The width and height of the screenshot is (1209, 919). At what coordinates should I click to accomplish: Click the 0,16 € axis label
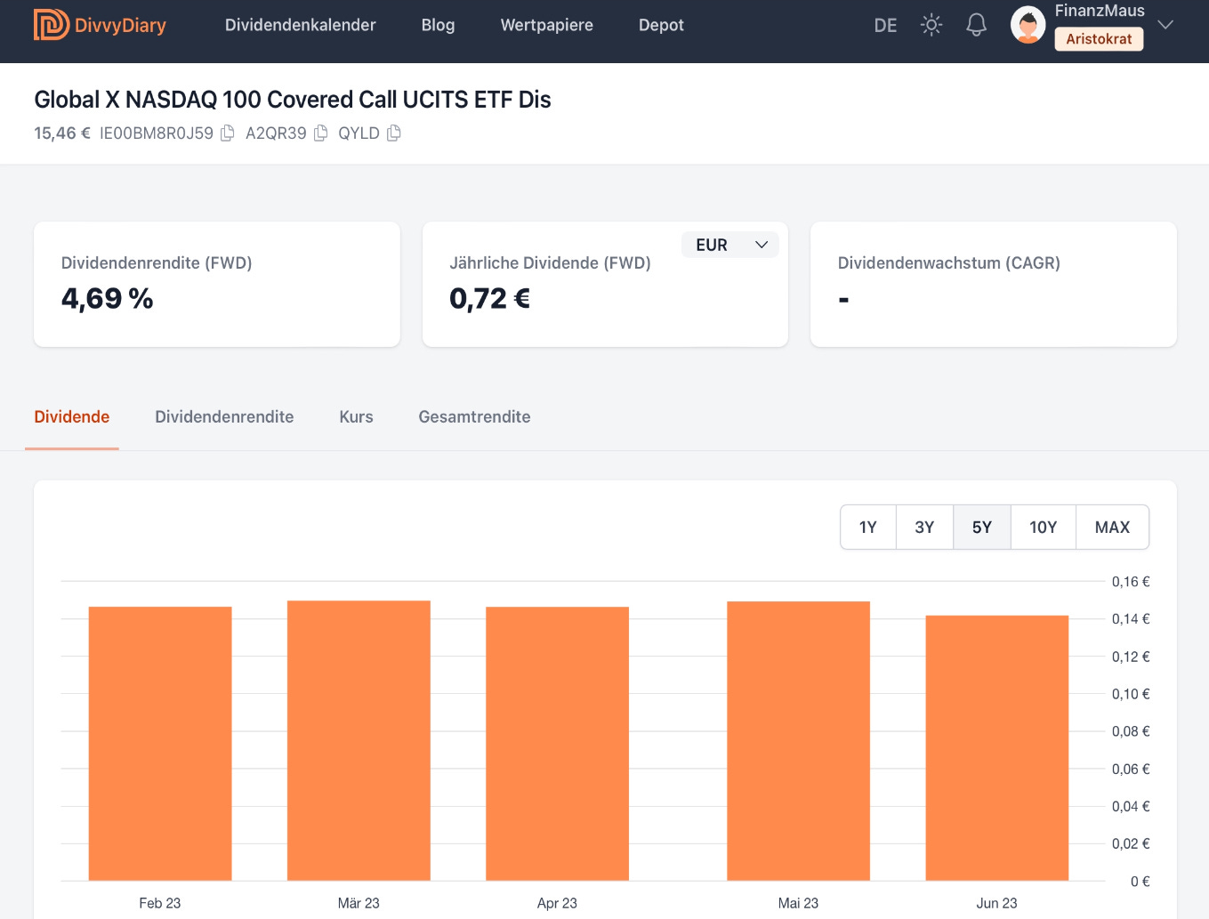[1131, 582]
